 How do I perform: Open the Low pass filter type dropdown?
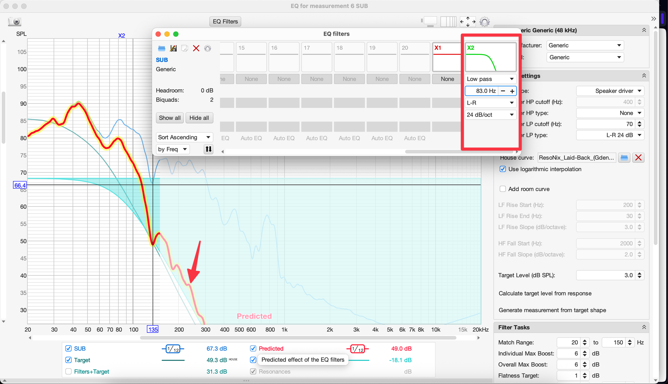[x=490, y=79]
